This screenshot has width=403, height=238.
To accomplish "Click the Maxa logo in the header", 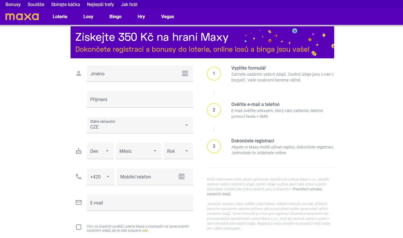I will (x=22, y=16).
